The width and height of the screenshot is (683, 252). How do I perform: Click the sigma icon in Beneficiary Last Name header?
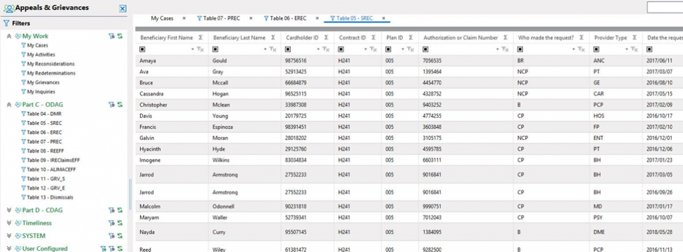pos(273,38)
